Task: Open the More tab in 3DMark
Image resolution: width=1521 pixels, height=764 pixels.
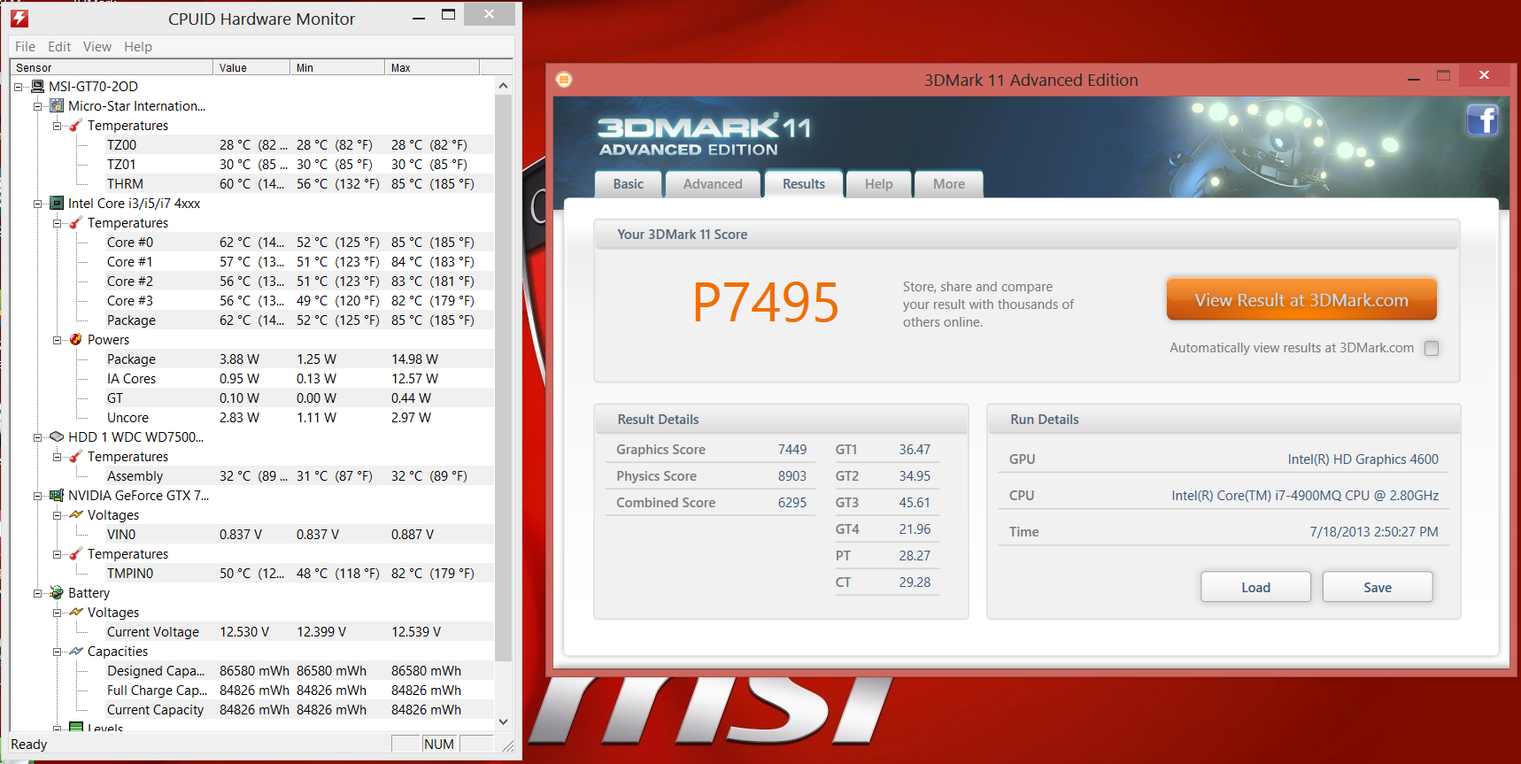Action: point(949,184)
